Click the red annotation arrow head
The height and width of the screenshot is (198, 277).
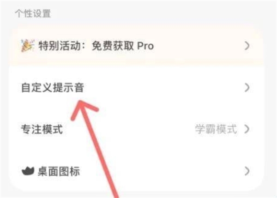tap(82, 108)
